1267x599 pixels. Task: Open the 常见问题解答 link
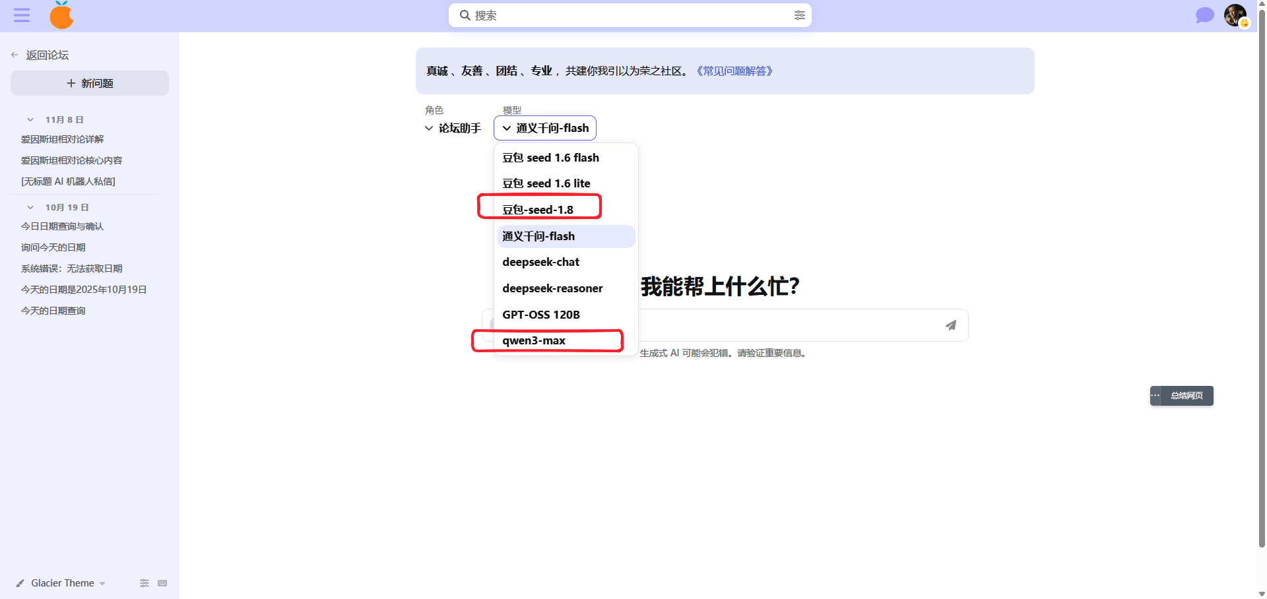734,71
